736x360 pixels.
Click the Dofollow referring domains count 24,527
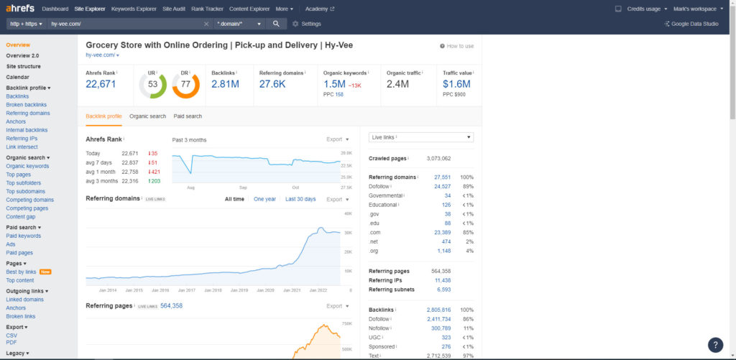click(x=442, y=186)
